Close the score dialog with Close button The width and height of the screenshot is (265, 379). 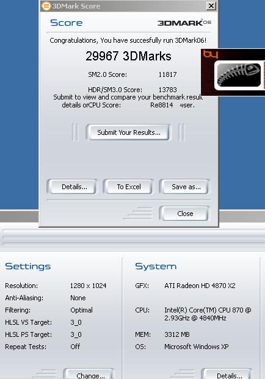coord(185,214)
